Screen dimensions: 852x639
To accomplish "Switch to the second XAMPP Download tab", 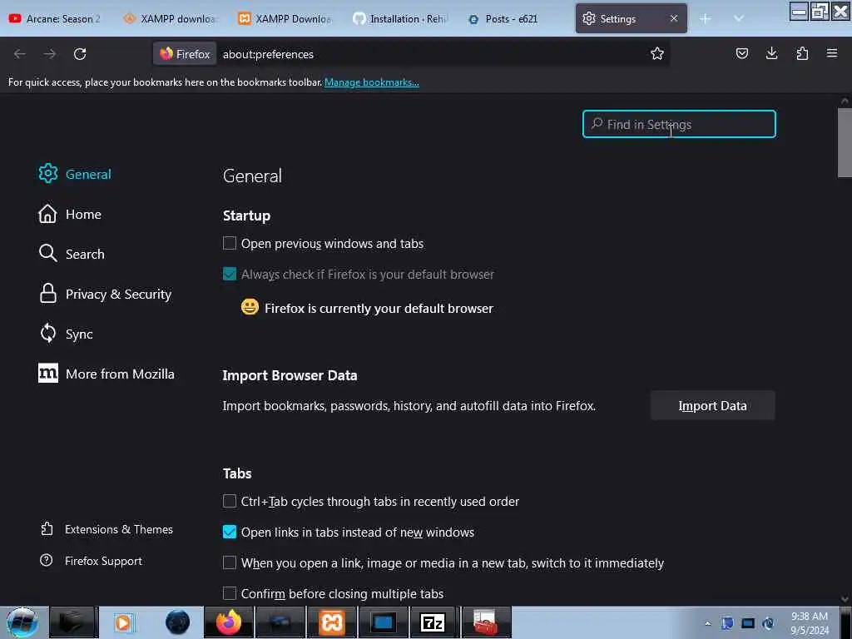I will [286, 18].
